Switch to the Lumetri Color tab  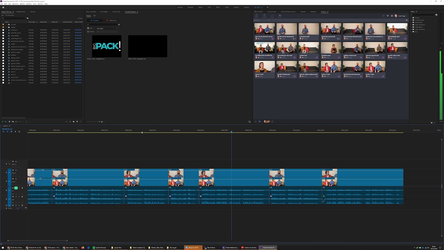[x=116, y=12]
